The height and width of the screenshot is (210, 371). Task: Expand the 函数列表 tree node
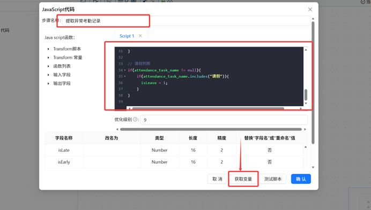[x=48, y=66]
